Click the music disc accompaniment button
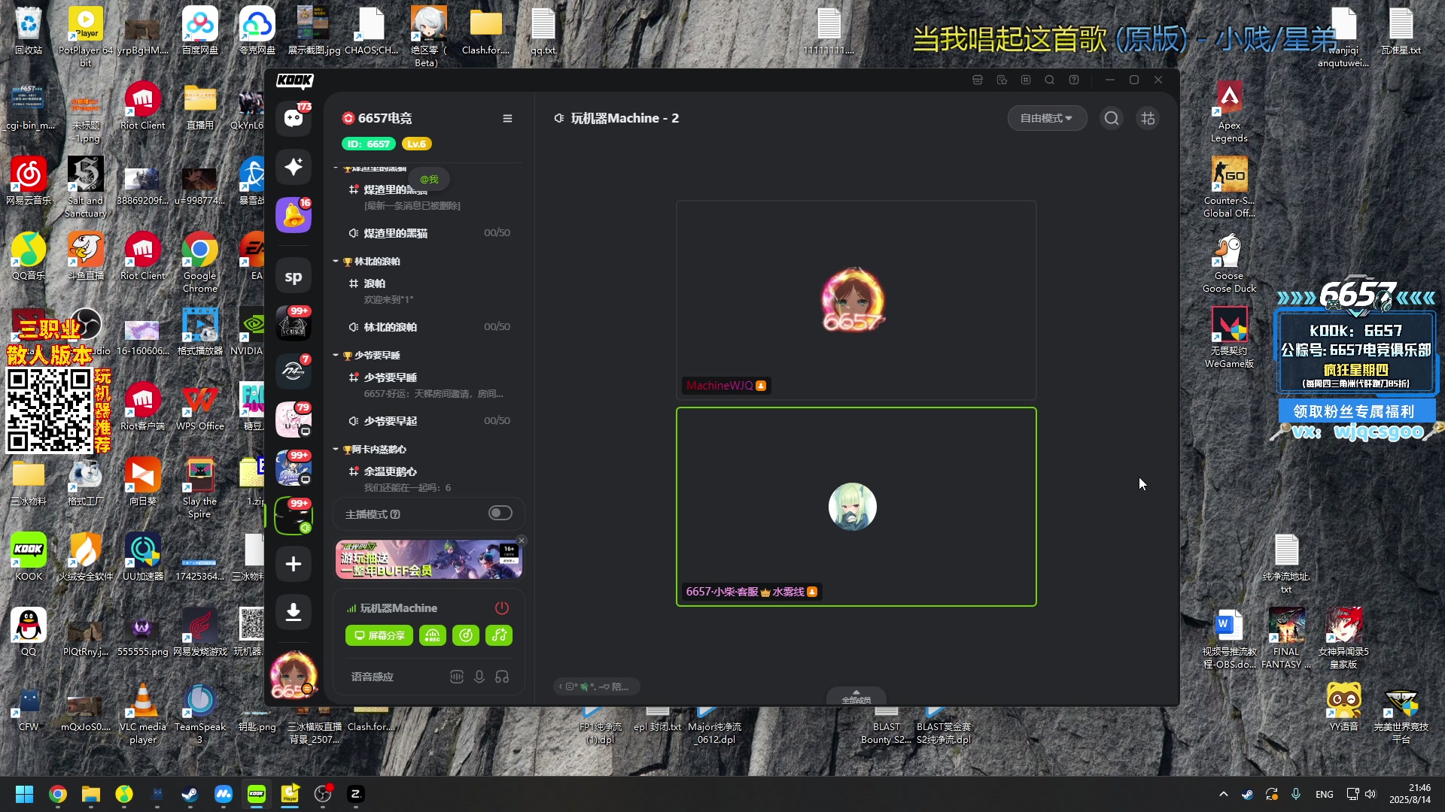 [466, 635]
